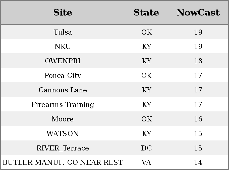Select Firearms Training site entry
The height and width of the screenshot is (170, 229).
pos(63,104)
